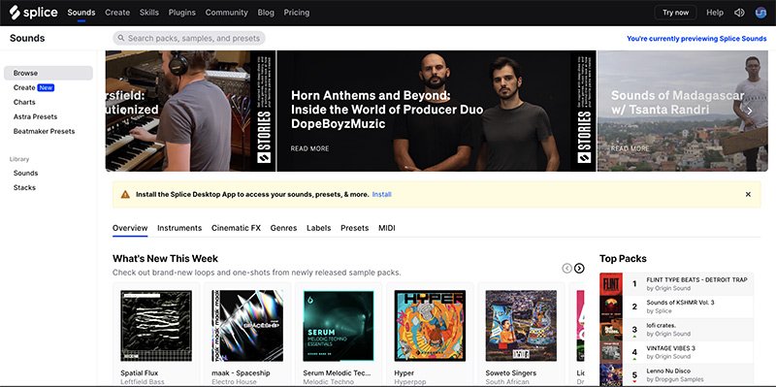Open Stacks in the sidebar
The height and width of the screenshot is (387, 776).
(x=24, y=187)
